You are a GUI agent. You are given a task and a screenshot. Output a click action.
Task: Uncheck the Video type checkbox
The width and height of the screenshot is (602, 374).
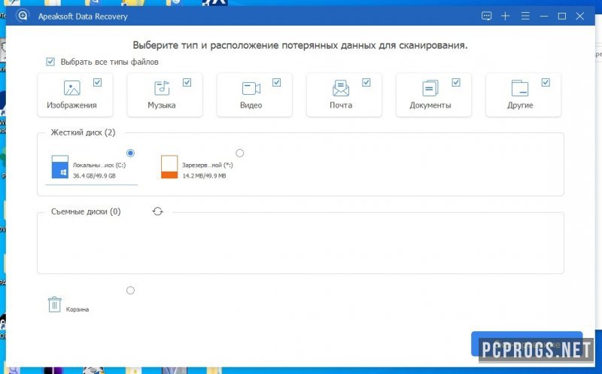[x=277, y=82]
